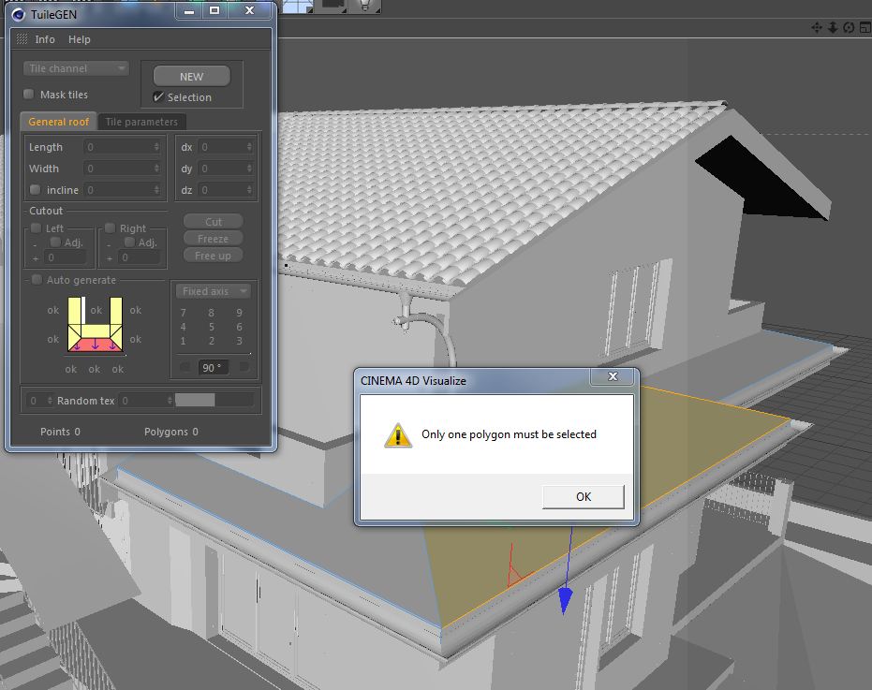The width and height of the screenshot is (872, 690).
Task: Click the Freeze button
Action: click(213, 239)
